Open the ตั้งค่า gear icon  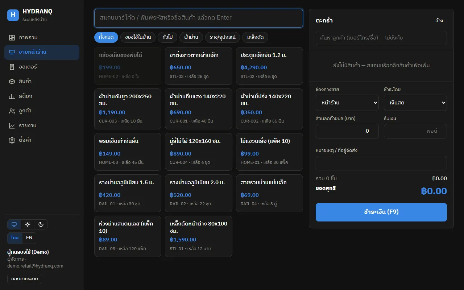[x=12, y=140]
